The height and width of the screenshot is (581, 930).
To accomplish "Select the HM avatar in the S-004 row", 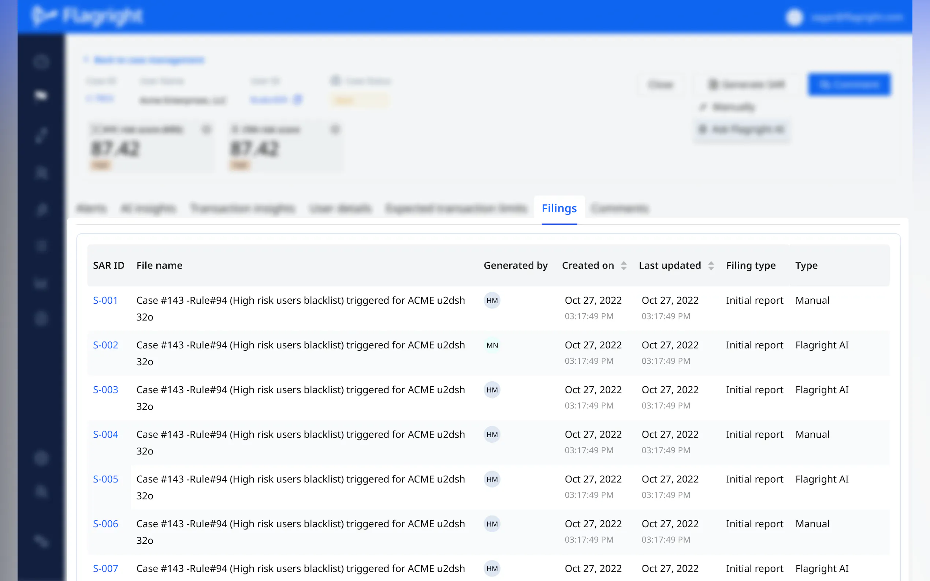I will click(492, 435).
